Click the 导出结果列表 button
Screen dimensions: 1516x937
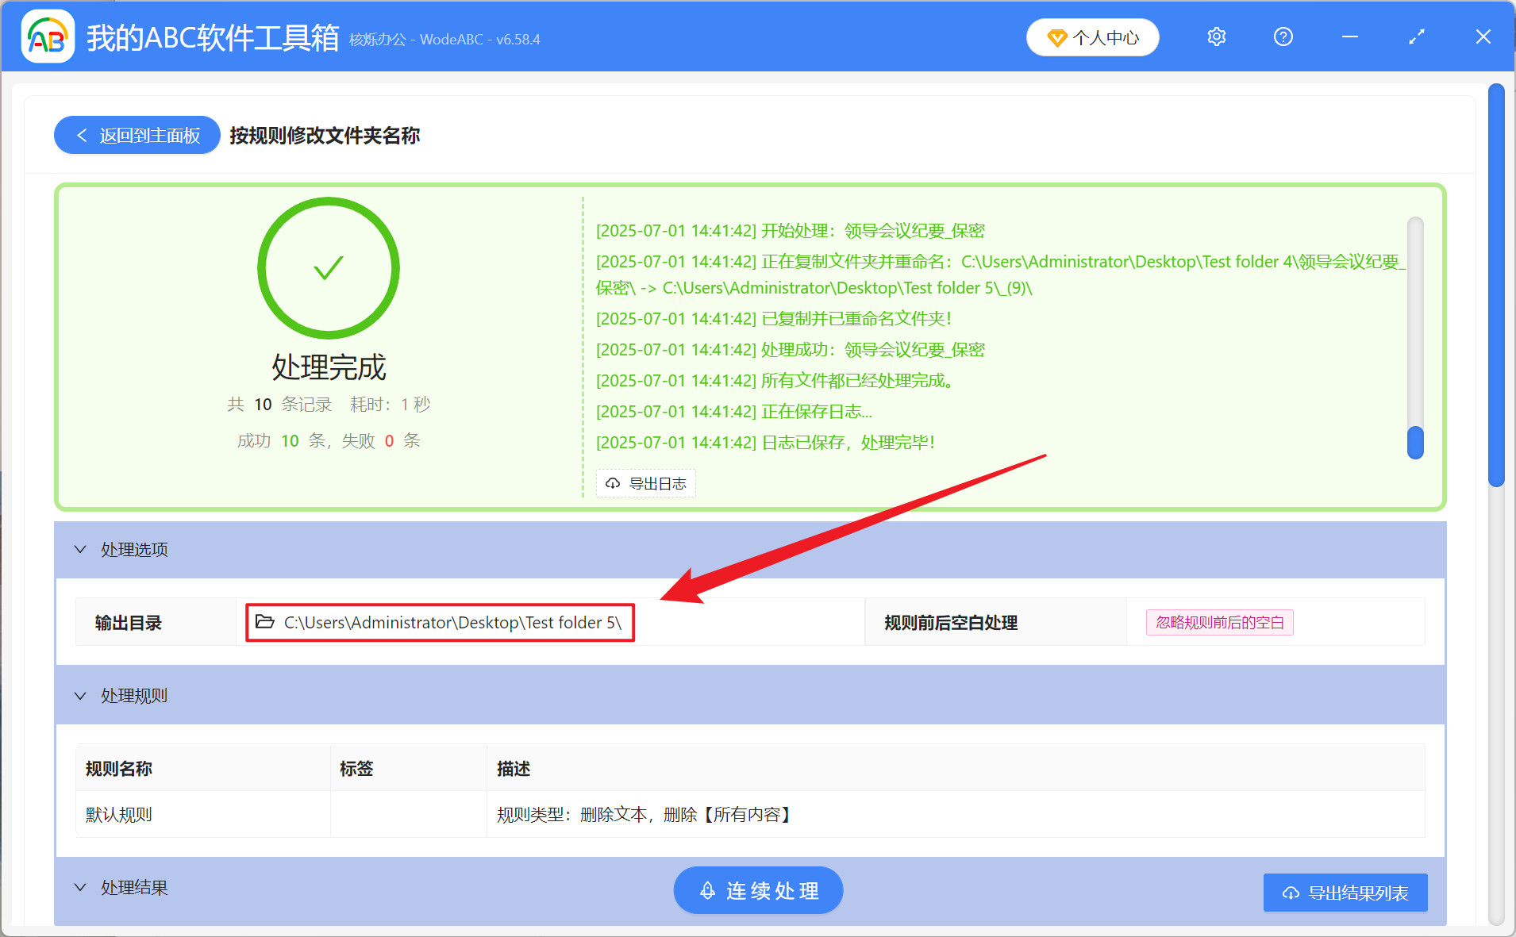[1345, 892]
